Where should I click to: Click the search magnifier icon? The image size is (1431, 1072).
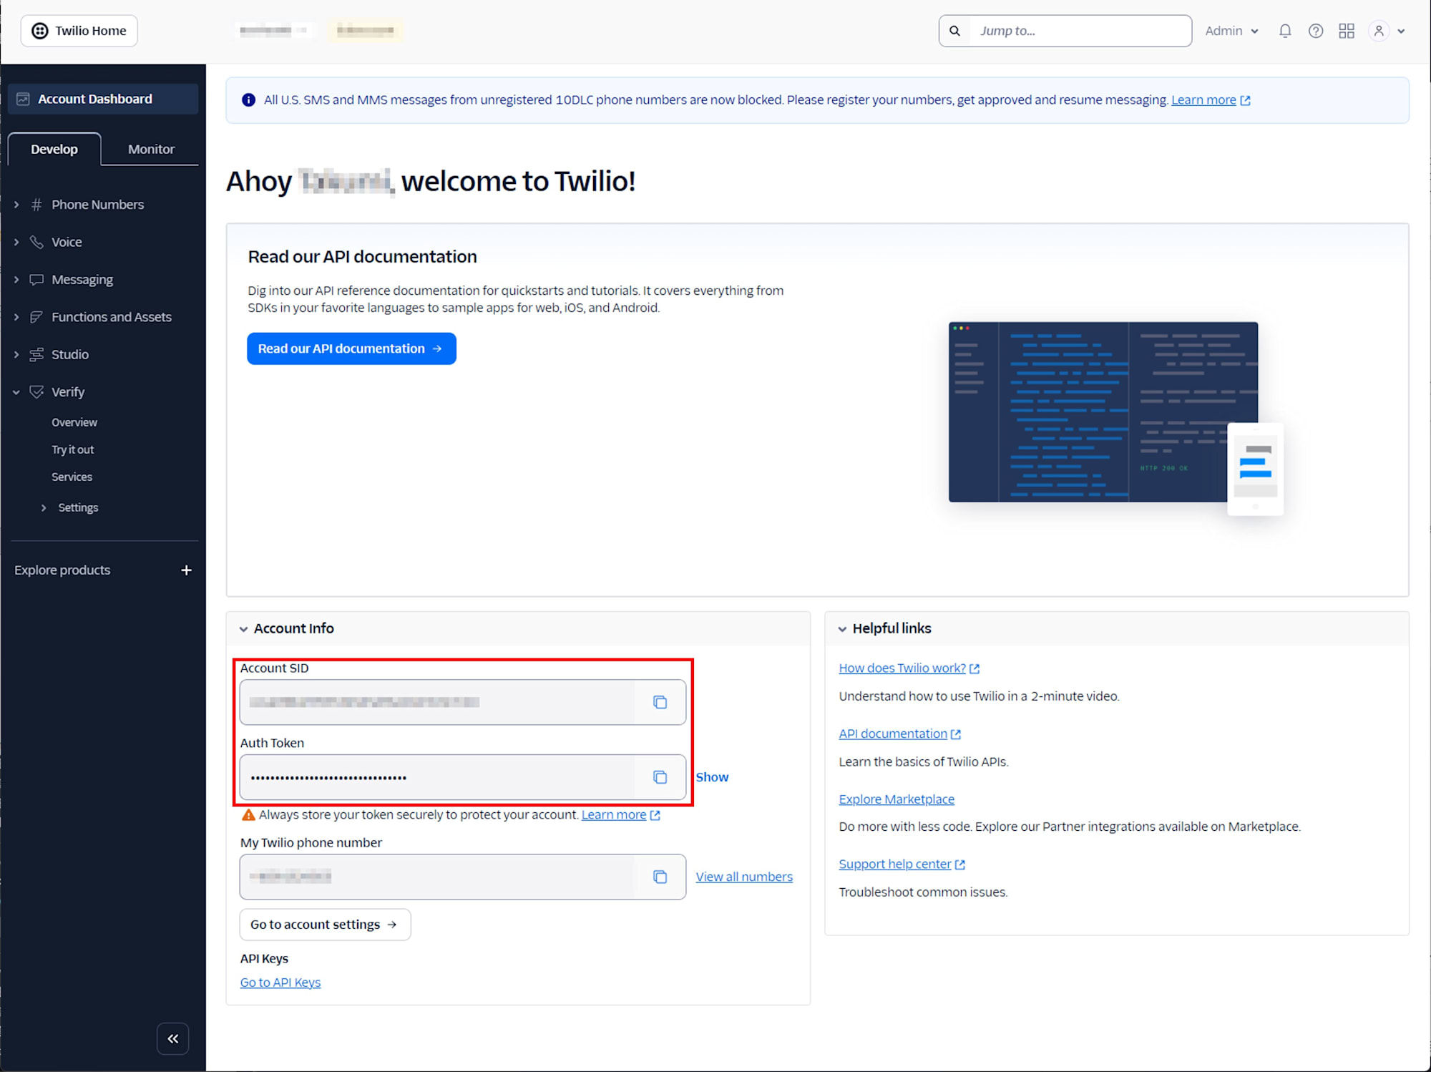(954, 31)
